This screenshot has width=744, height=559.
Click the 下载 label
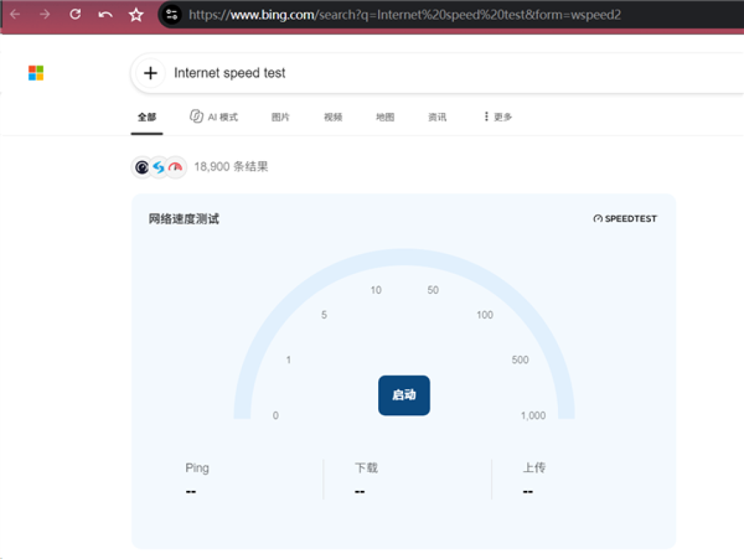(x=366, y=468)
